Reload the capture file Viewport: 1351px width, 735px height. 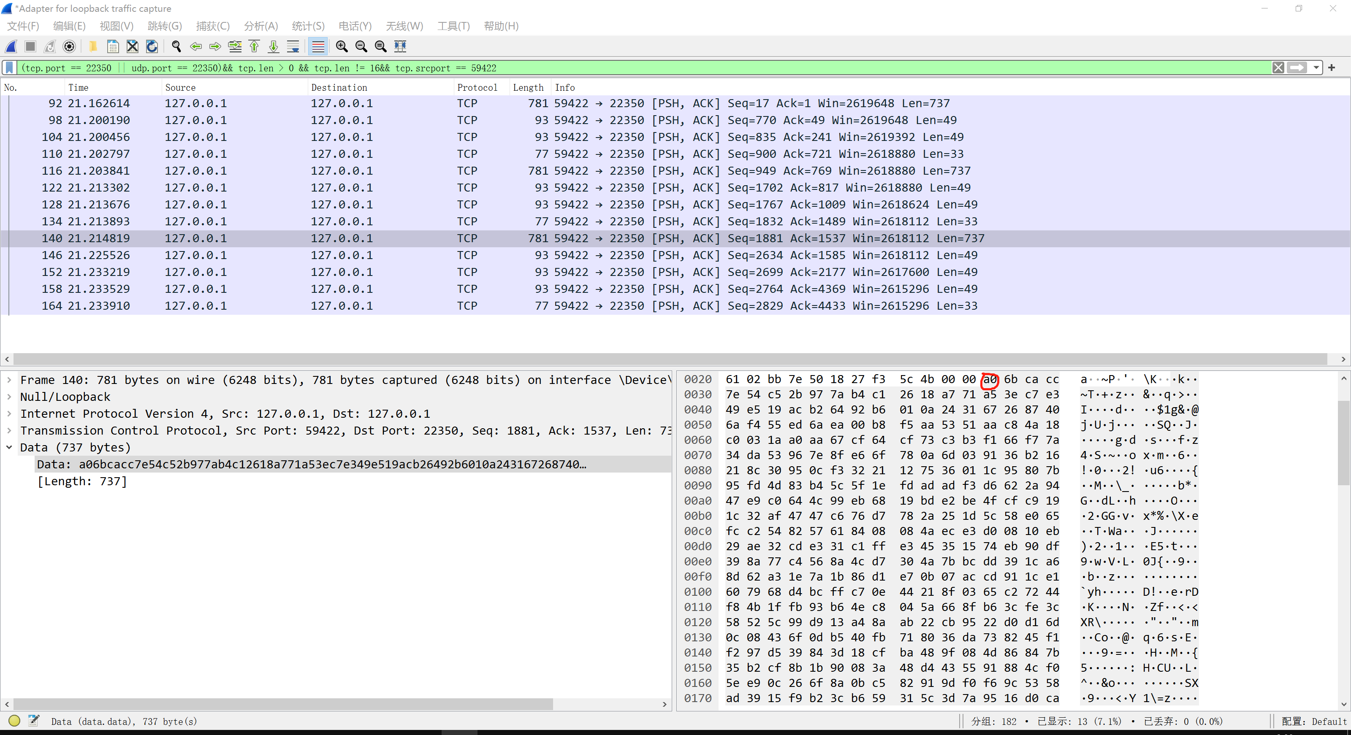tap(152, 47)
